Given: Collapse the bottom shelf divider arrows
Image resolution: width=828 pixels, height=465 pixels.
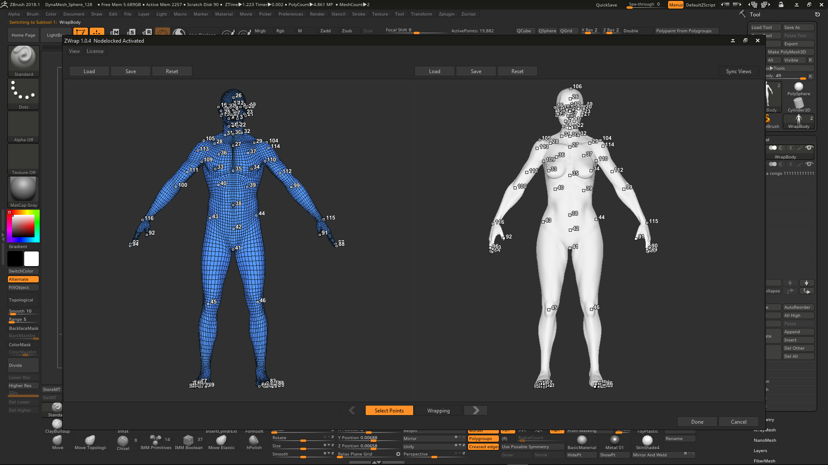Looking at the screenshot, I should pos(376,462).
